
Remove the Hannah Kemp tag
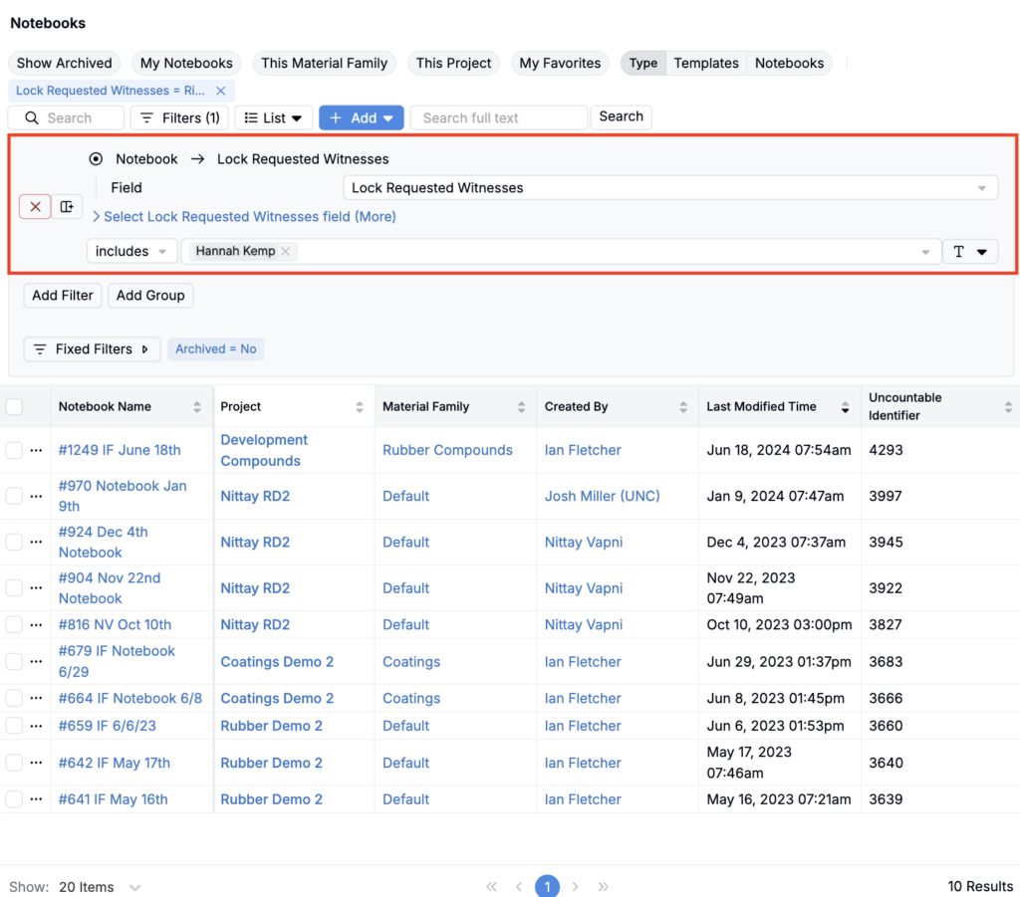(286, 252)
